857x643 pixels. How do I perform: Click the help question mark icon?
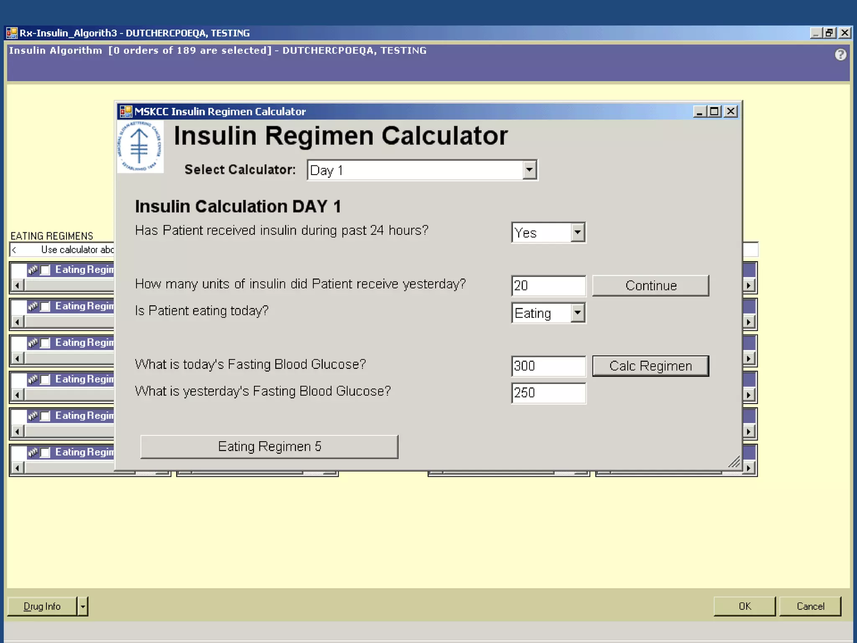click(x=840, y=55)
